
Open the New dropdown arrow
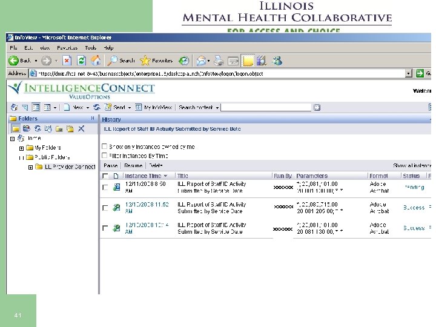(88, 108)
